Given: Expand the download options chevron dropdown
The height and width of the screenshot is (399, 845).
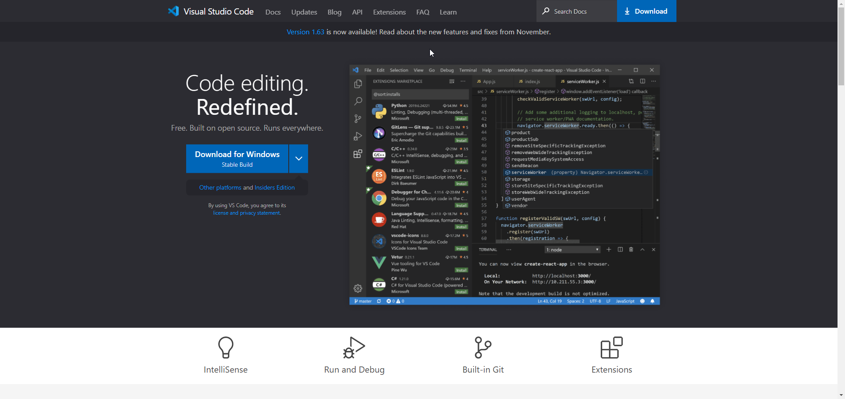Looking at the screenshot, I should [298, 159].
